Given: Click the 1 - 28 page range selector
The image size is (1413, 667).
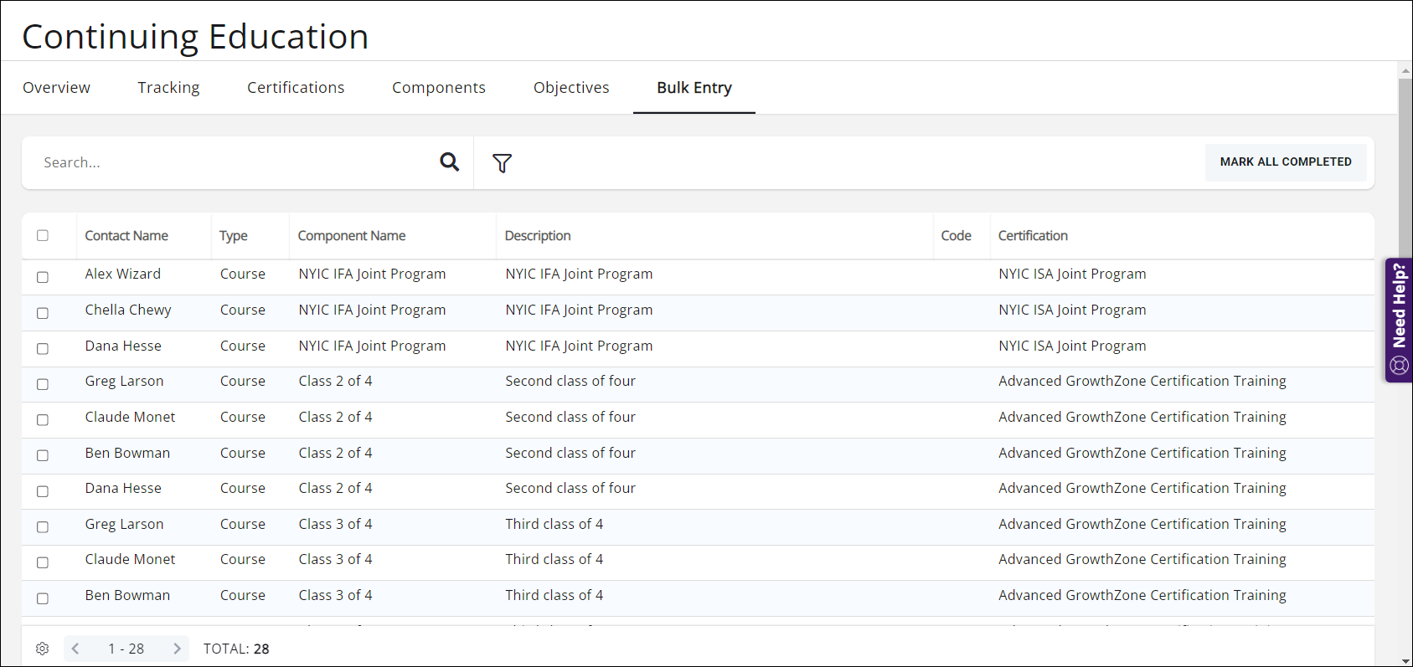Looking at the screenshot, I should (x=126, y=649).
